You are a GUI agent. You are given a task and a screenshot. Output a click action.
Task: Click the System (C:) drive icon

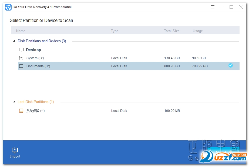(x=21, y=58)
